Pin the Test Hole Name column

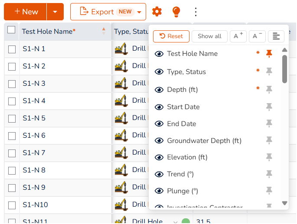point(269,54)
